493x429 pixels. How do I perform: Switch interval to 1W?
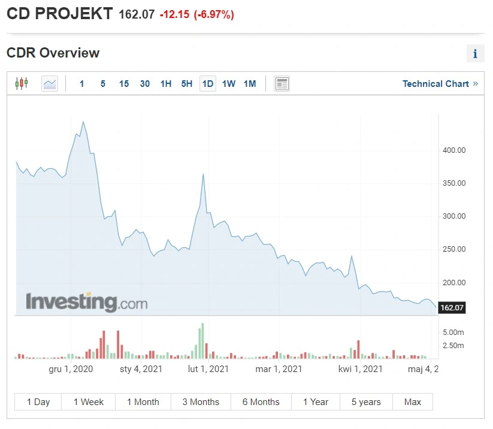(229, 84)
